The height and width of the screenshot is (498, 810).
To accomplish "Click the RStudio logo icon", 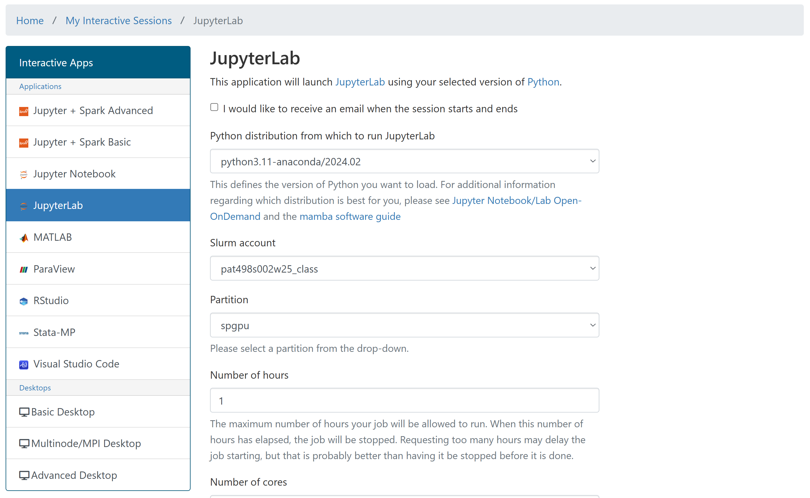I will click(x=23, y=301).
